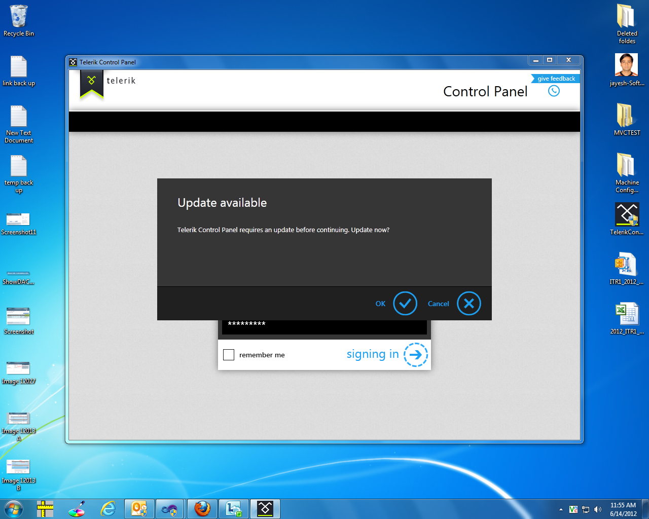The height and width of the screenshot is (519, 649).
Task: Click the Telerik logo ribbon
Action: (92, 84)
